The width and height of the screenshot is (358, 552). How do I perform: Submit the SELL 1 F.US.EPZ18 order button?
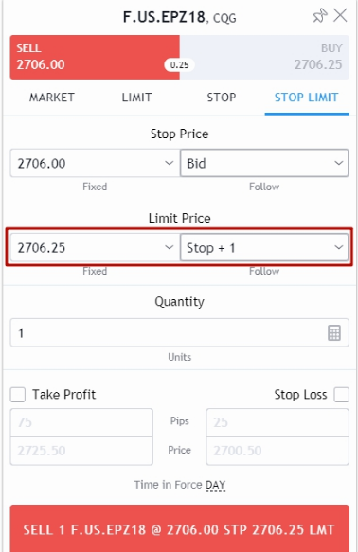point(180,528)
